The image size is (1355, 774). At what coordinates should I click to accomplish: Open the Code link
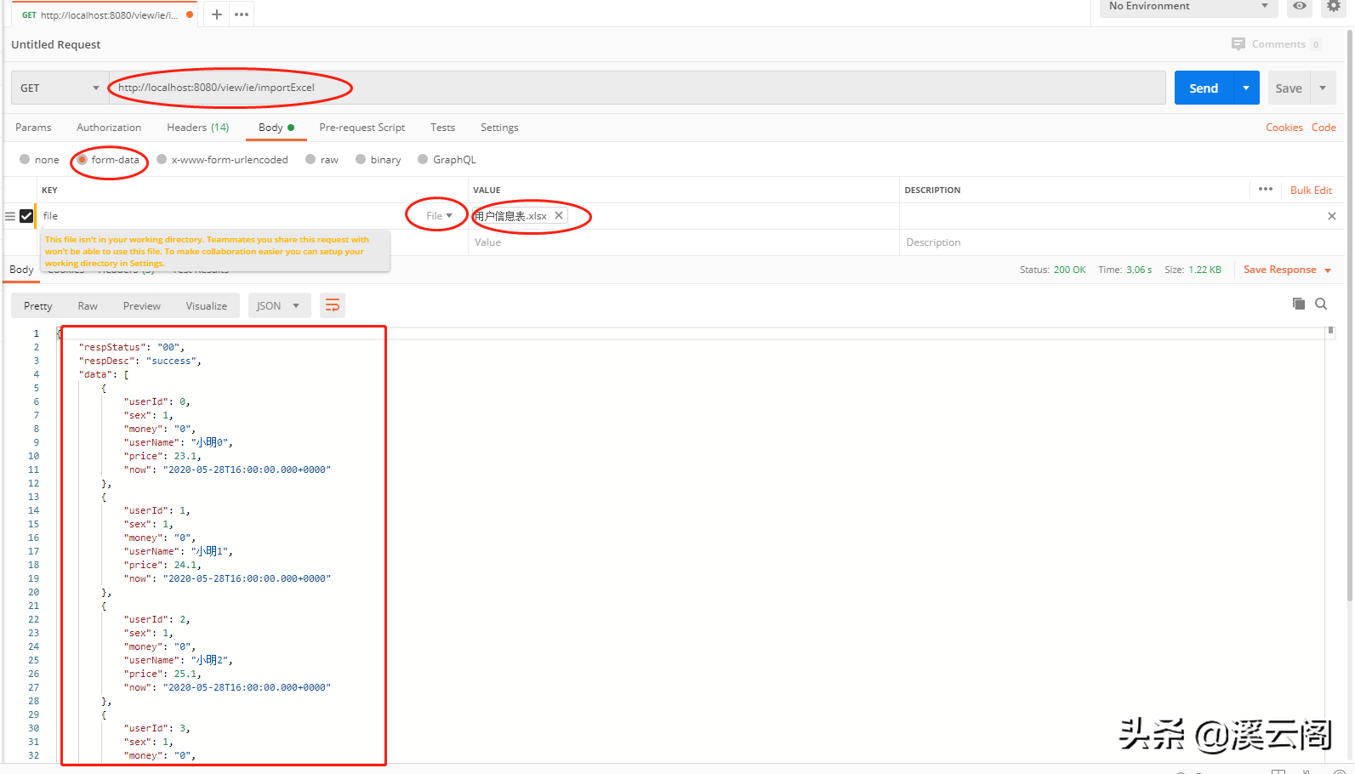(x=1324, y=128)
